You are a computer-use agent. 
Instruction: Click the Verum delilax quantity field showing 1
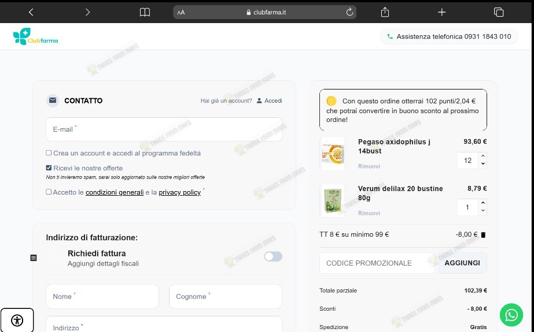click(468, 207)
